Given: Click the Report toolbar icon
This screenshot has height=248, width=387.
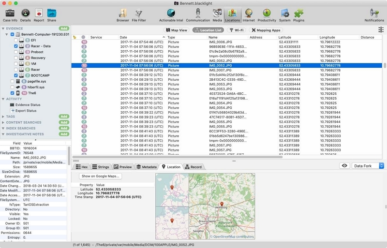Looking at the screenshot, I should click(39, 15).
